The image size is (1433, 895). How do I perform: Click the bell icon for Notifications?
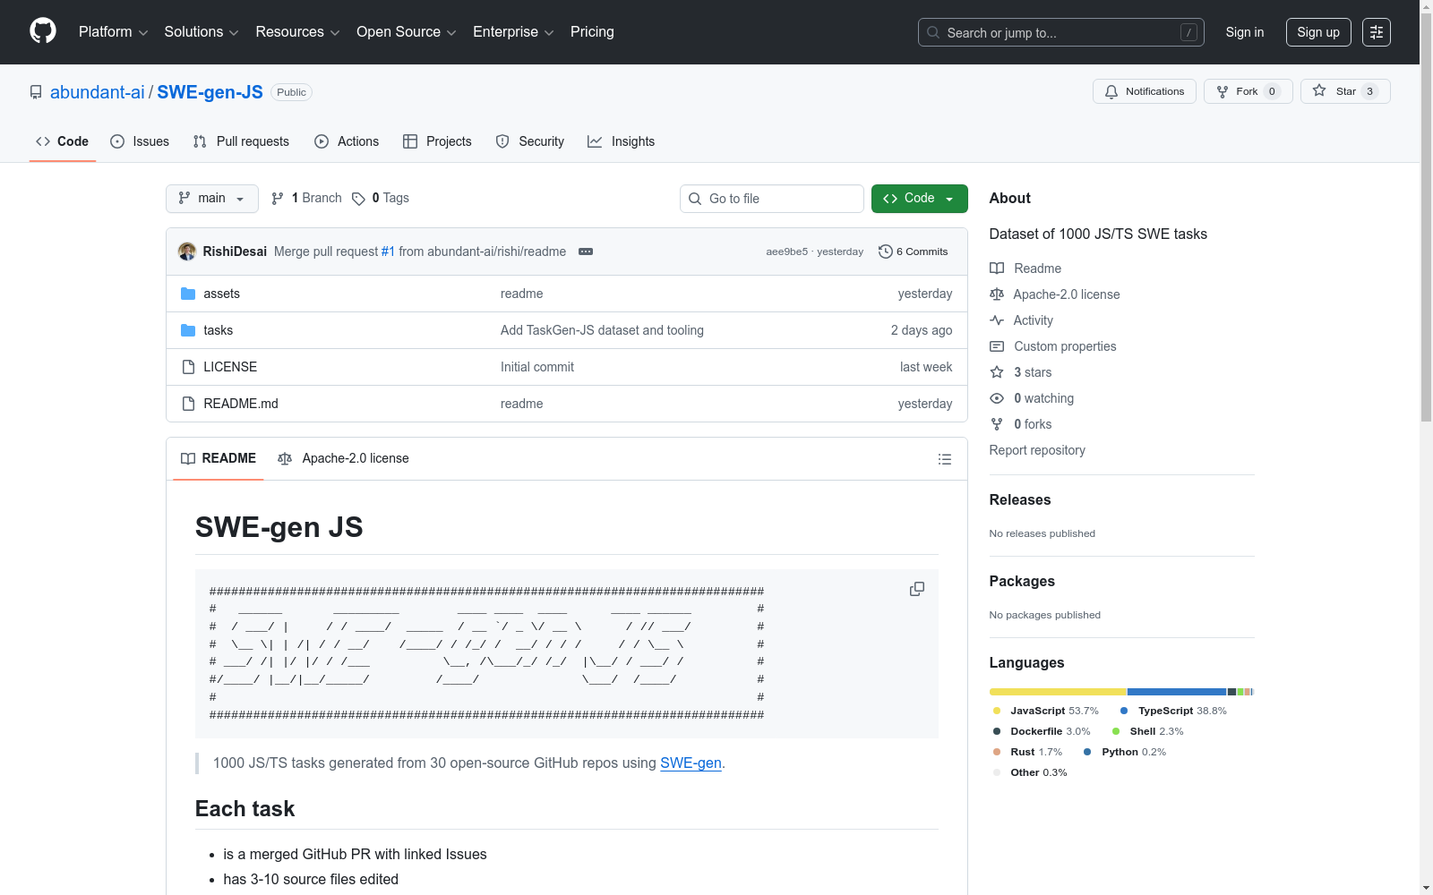[1111, 91]
